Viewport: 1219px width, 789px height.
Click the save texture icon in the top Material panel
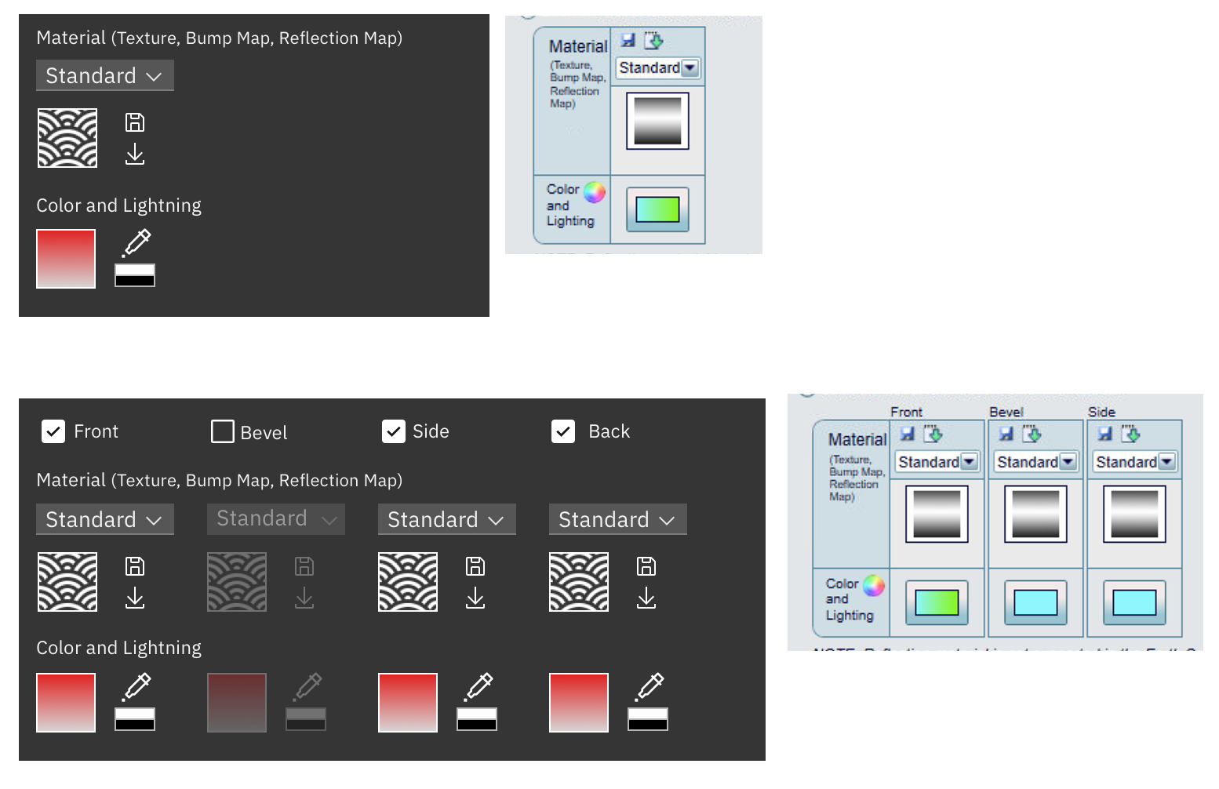134,122
